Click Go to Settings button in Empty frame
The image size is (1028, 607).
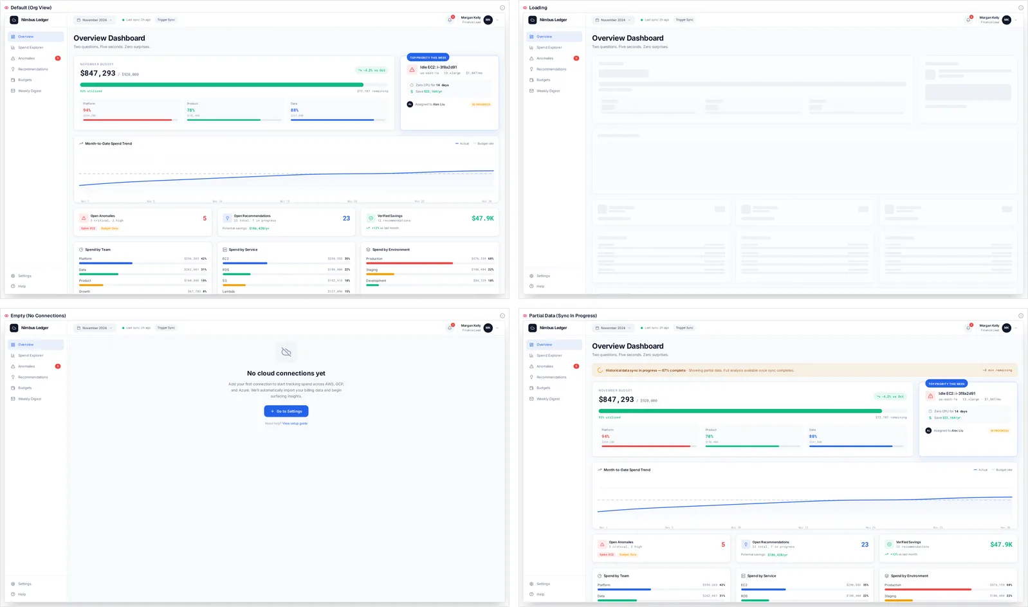286,411
